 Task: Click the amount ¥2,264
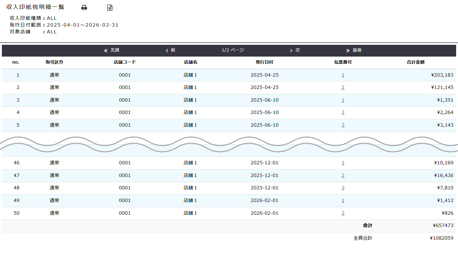[445, 112]
